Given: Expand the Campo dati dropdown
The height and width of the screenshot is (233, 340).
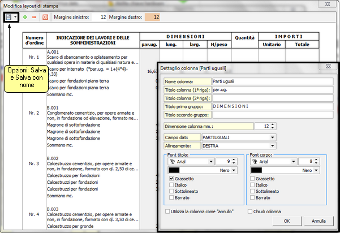Looking at the screenshot, I should (x=273, y=137).
